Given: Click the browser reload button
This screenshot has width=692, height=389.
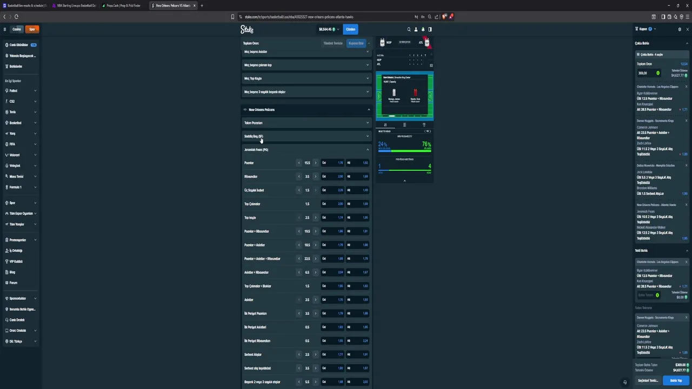Looking at the screenshot, I should coord(16,17).
